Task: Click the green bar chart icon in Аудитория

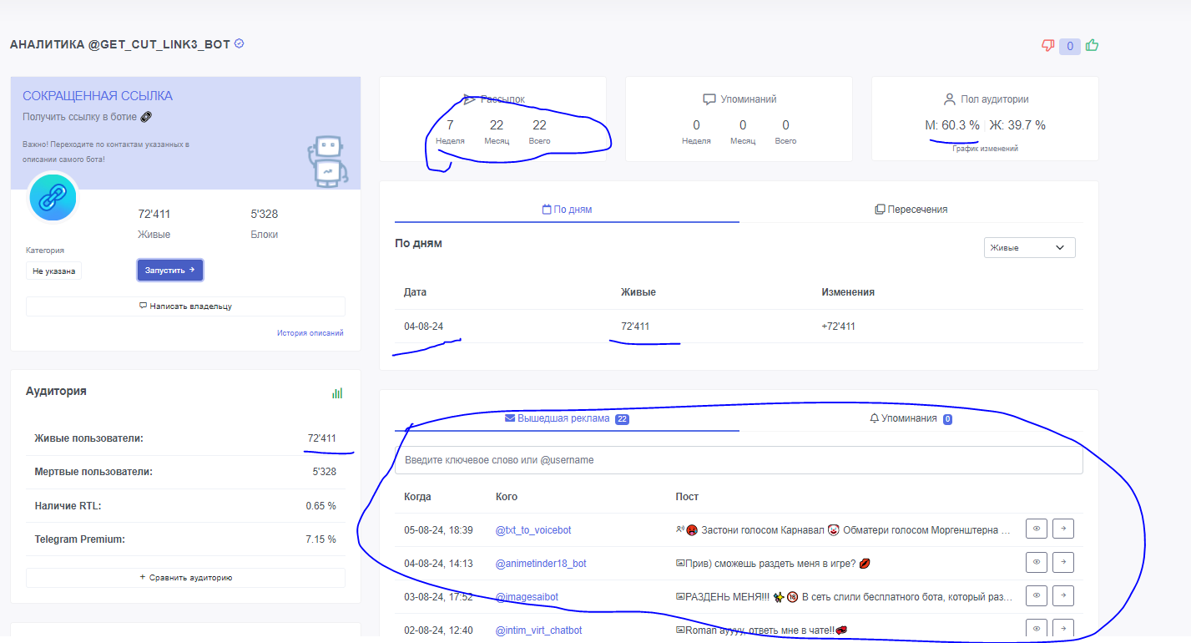Action: point(337,392)
